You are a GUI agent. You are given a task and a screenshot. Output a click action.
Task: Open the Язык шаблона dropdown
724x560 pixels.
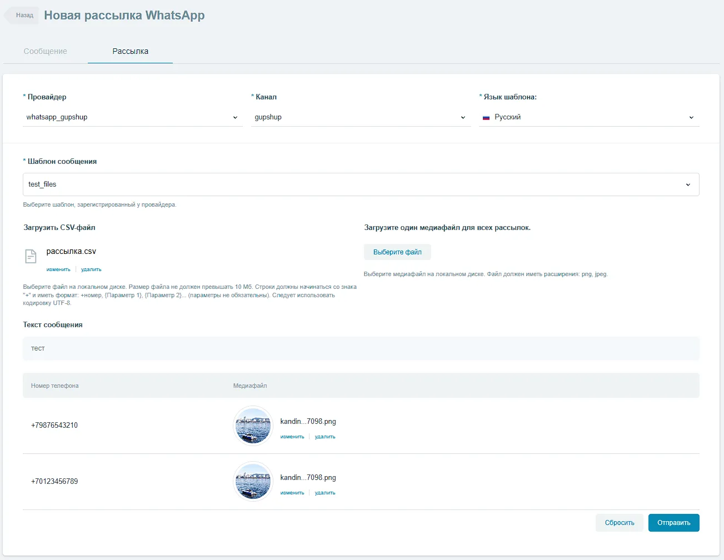point(588,117)
